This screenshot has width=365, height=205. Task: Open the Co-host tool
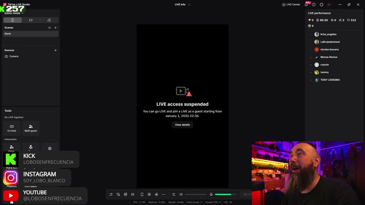tap(12, 128)
